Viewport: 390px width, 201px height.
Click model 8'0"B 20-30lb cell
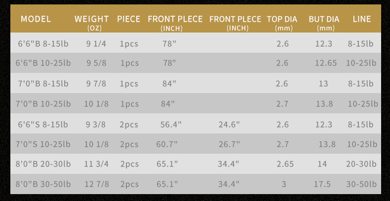pyautogui.click(x=43, y=164)
